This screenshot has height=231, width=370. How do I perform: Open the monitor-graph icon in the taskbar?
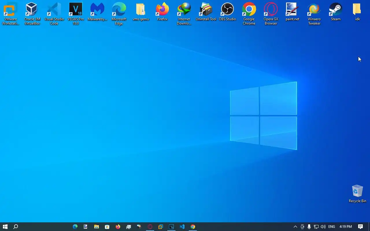(x=129, y=227)
